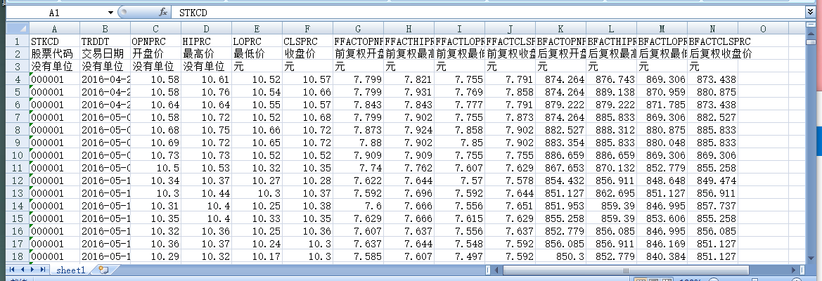This screenshot has width=822, height=281.
Task: Select cell containing OPNPRC
Action: (155, 41)
